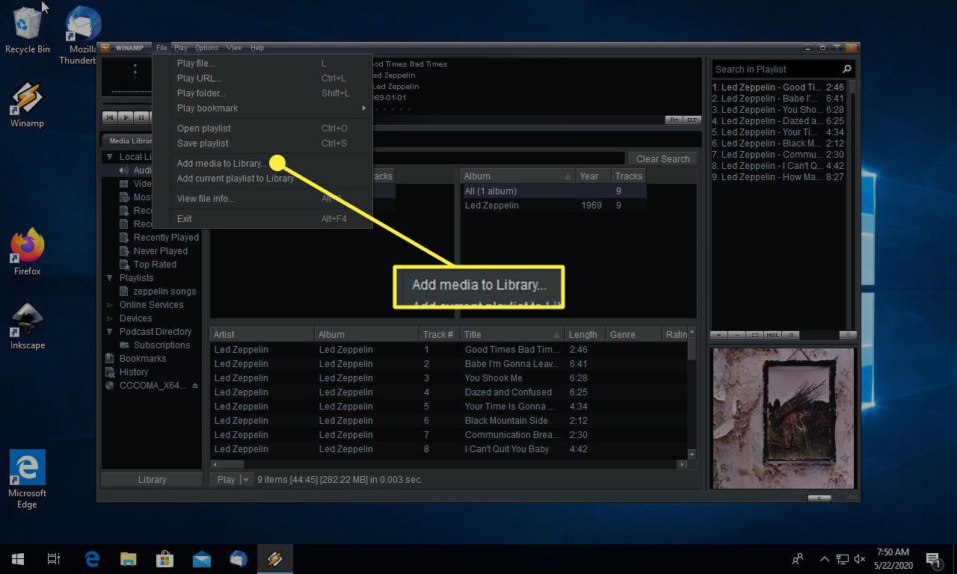Open the playlist MISC options button

[x=773, y=335]
